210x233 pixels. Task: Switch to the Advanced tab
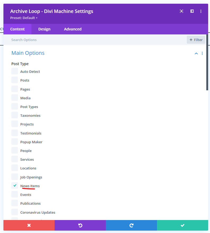pyautogui.click(x=73, y=29)
